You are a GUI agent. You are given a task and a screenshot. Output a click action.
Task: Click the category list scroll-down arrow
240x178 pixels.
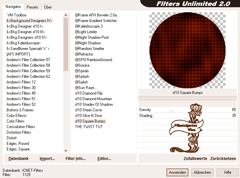pyautogui.click(x=66, y=151)
